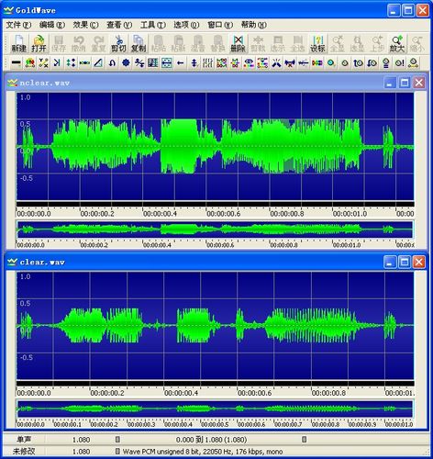Click the blue circle Auto Gain icon
433x459 pixels.
[x=331, y=63]
